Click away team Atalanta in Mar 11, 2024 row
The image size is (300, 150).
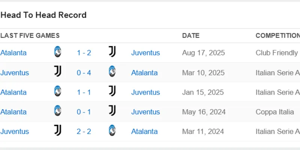(x=144, y=131)
